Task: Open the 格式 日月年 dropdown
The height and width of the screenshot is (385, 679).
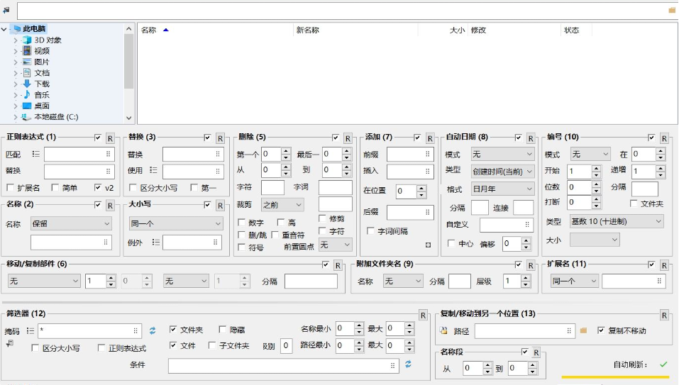Action: [x=502, y=189]
